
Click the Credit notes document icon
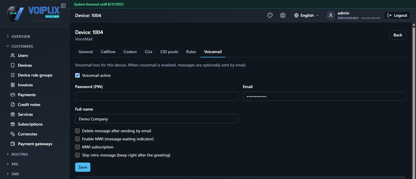click(13, 105)
